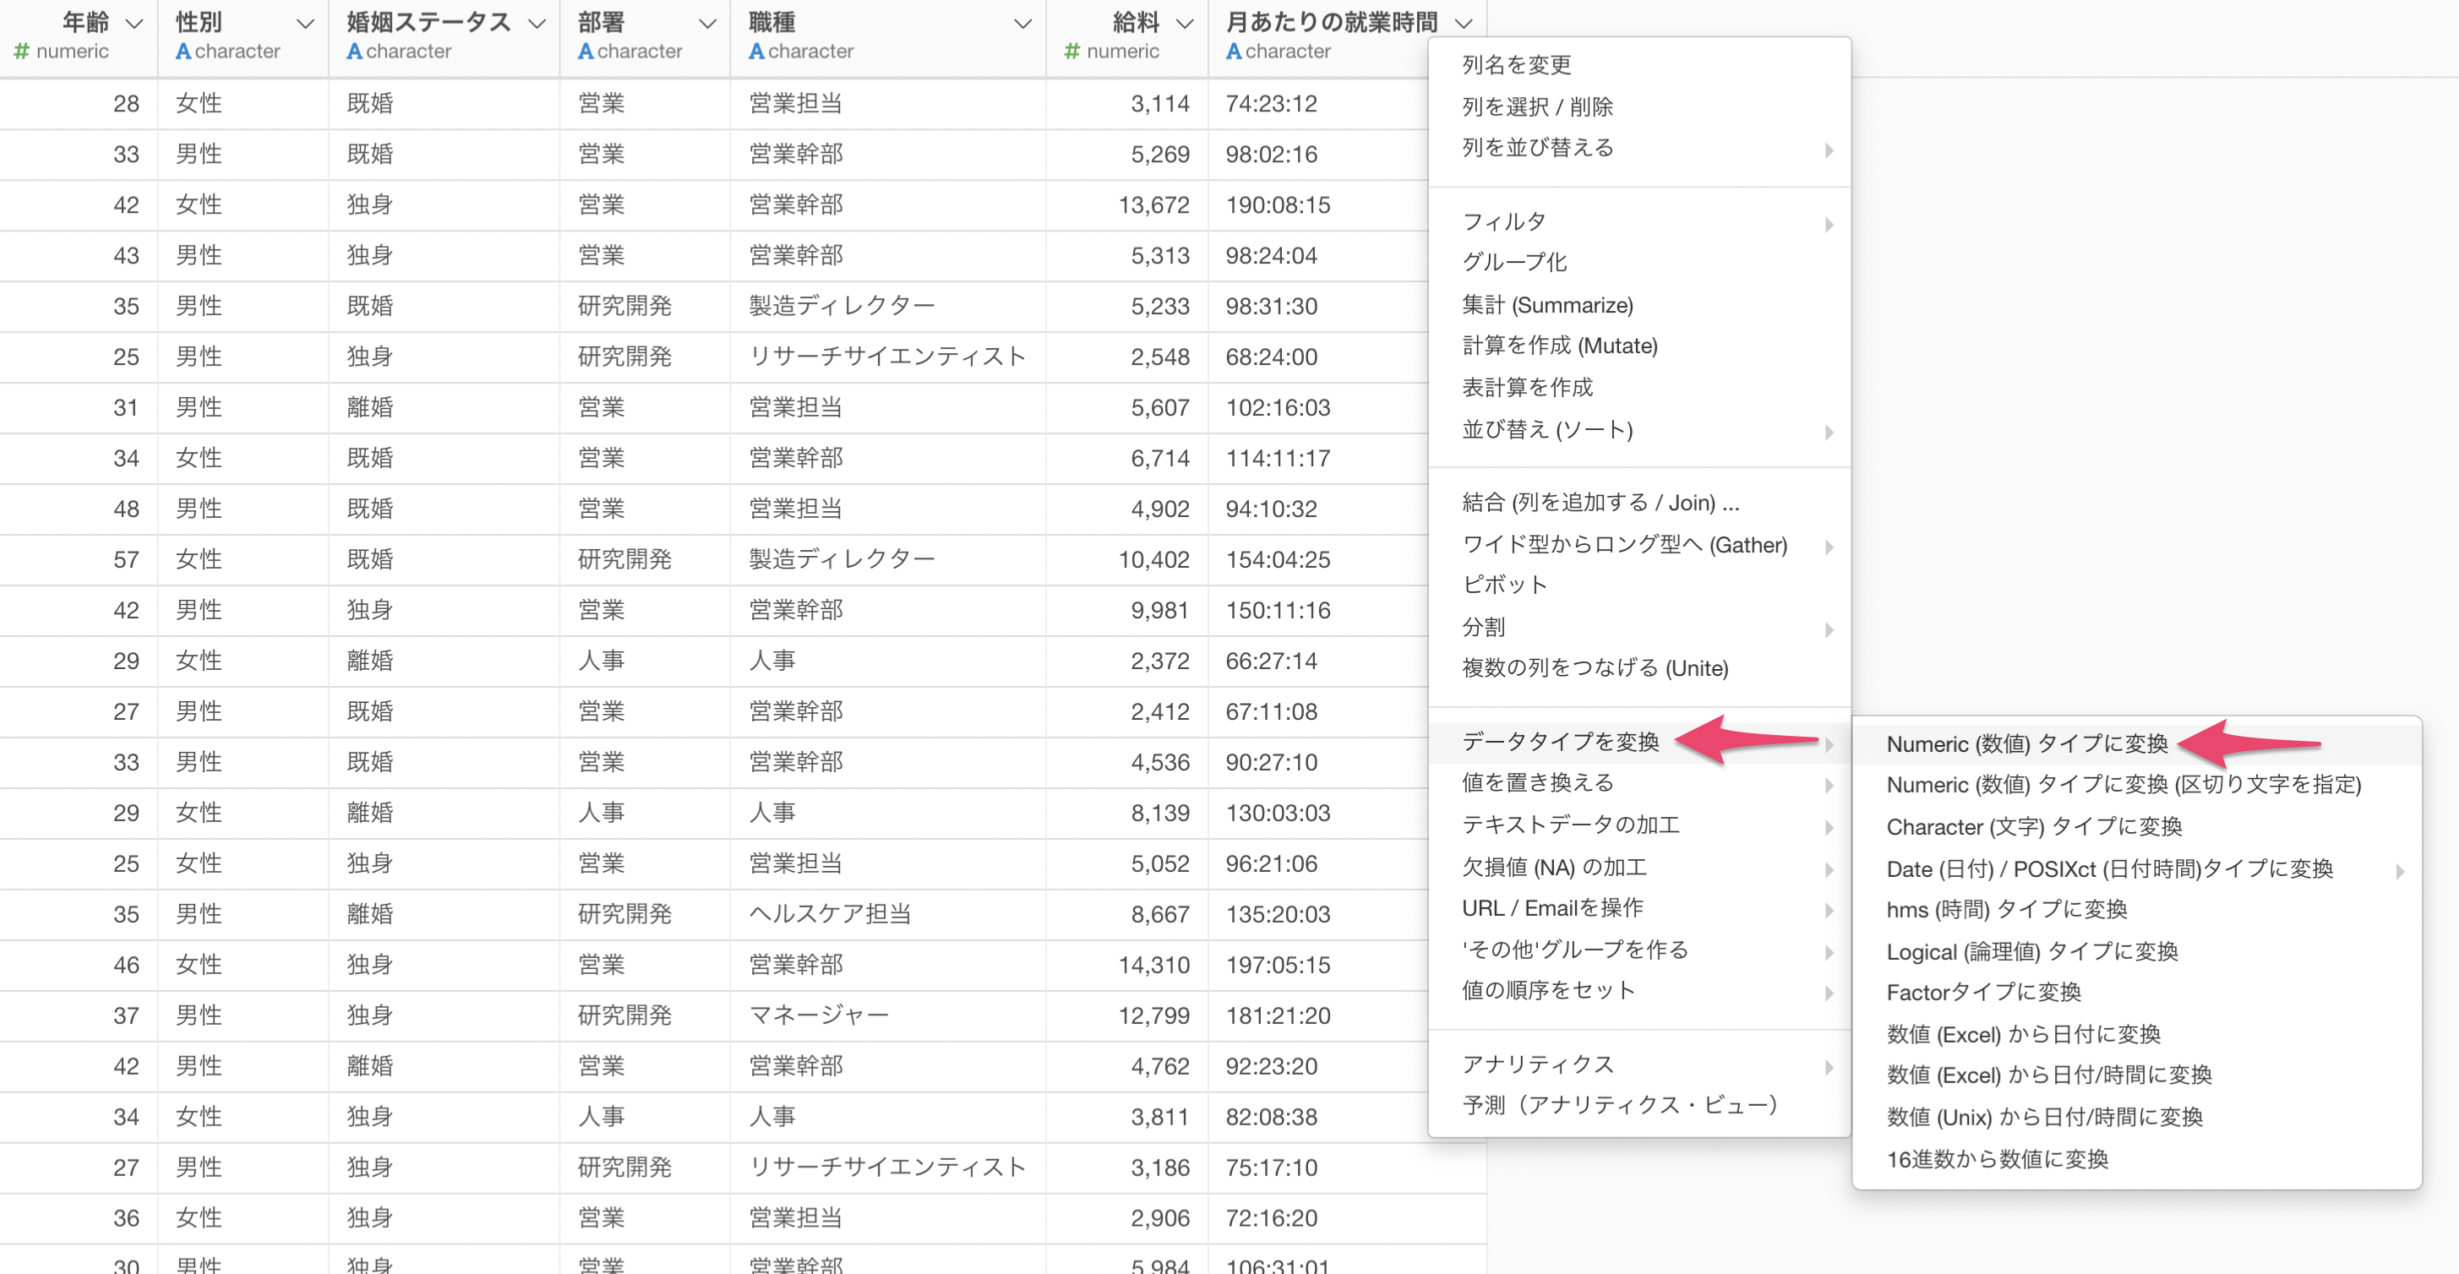
Task: Expand 欠損値 (NA) の加工 submenu
Action: point(1639,868)
